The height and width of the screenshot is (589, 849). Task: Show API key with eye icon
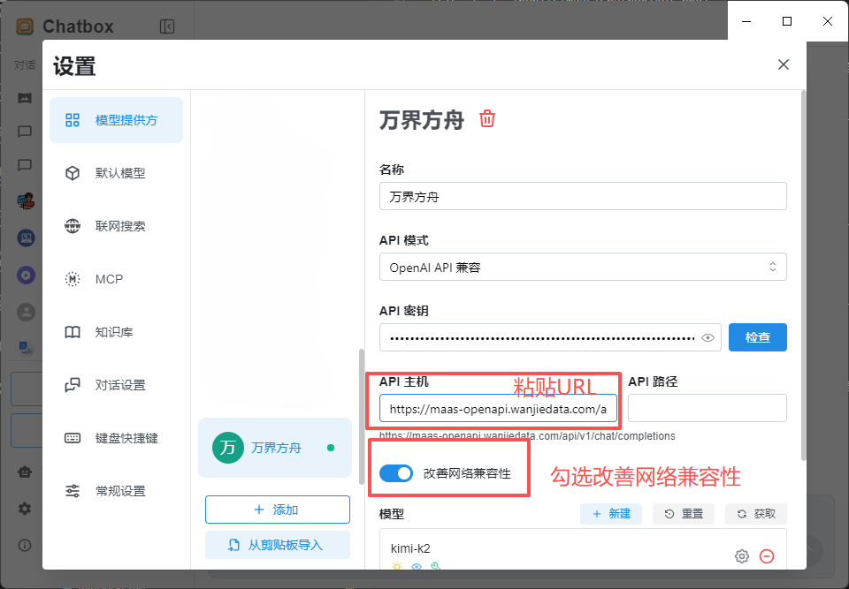[707, 337]
